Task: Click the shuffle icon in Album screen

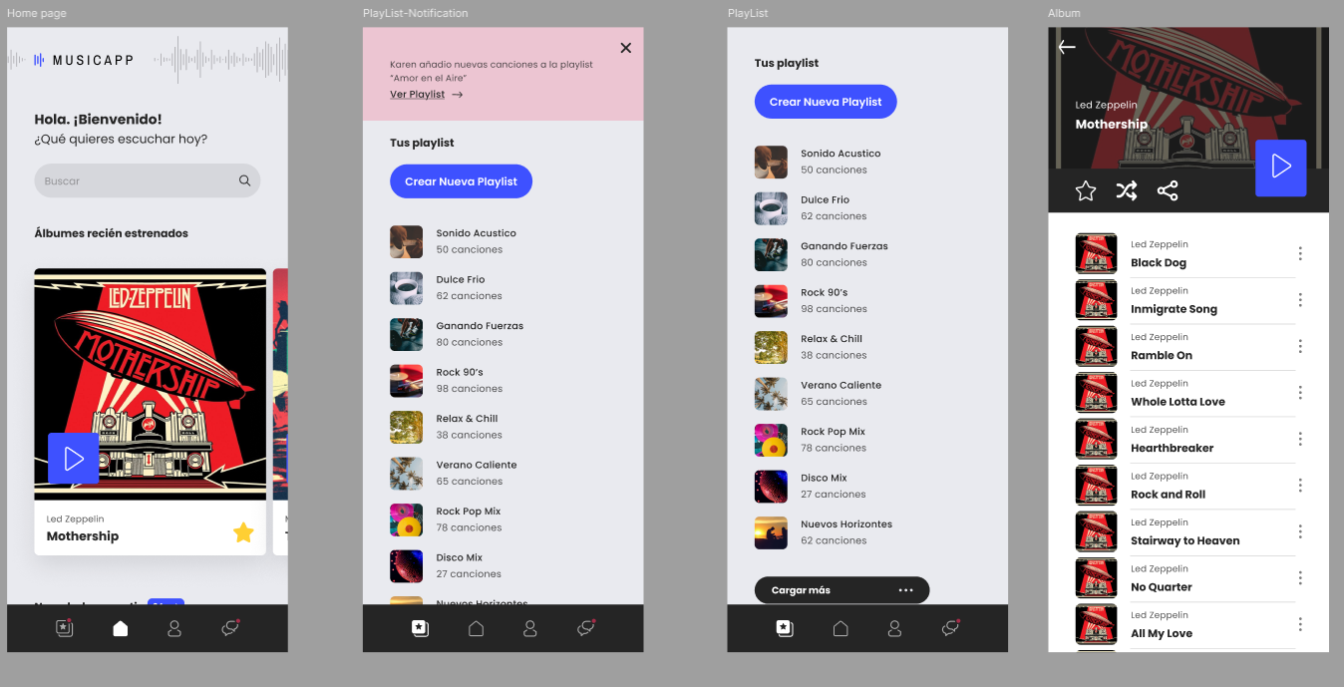Action: [1127, 190]
